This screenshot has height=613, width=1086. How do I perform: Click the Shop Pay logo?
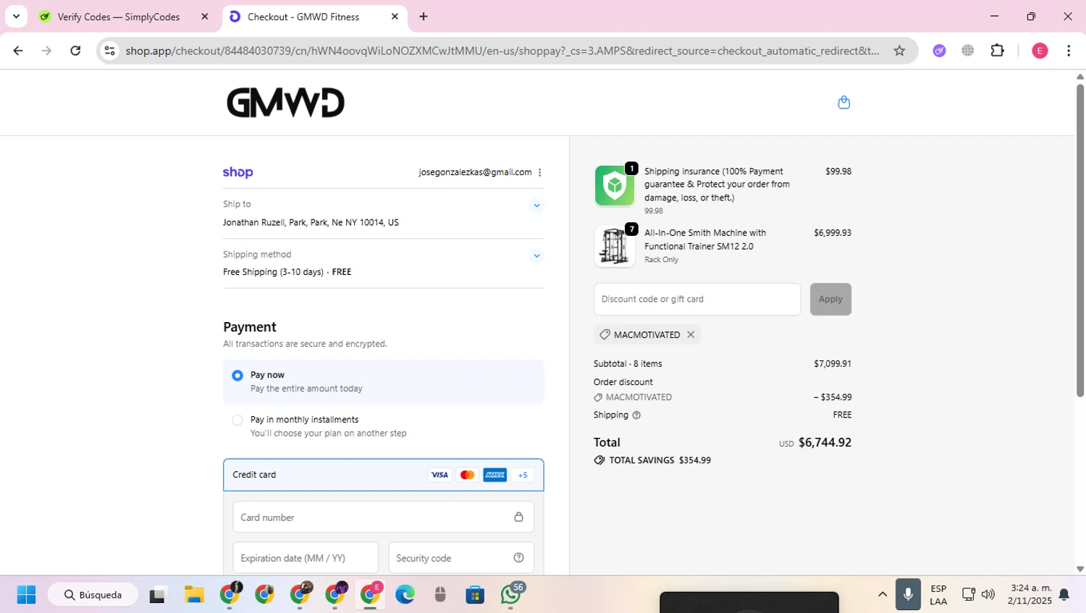click(x=237, y=172)
